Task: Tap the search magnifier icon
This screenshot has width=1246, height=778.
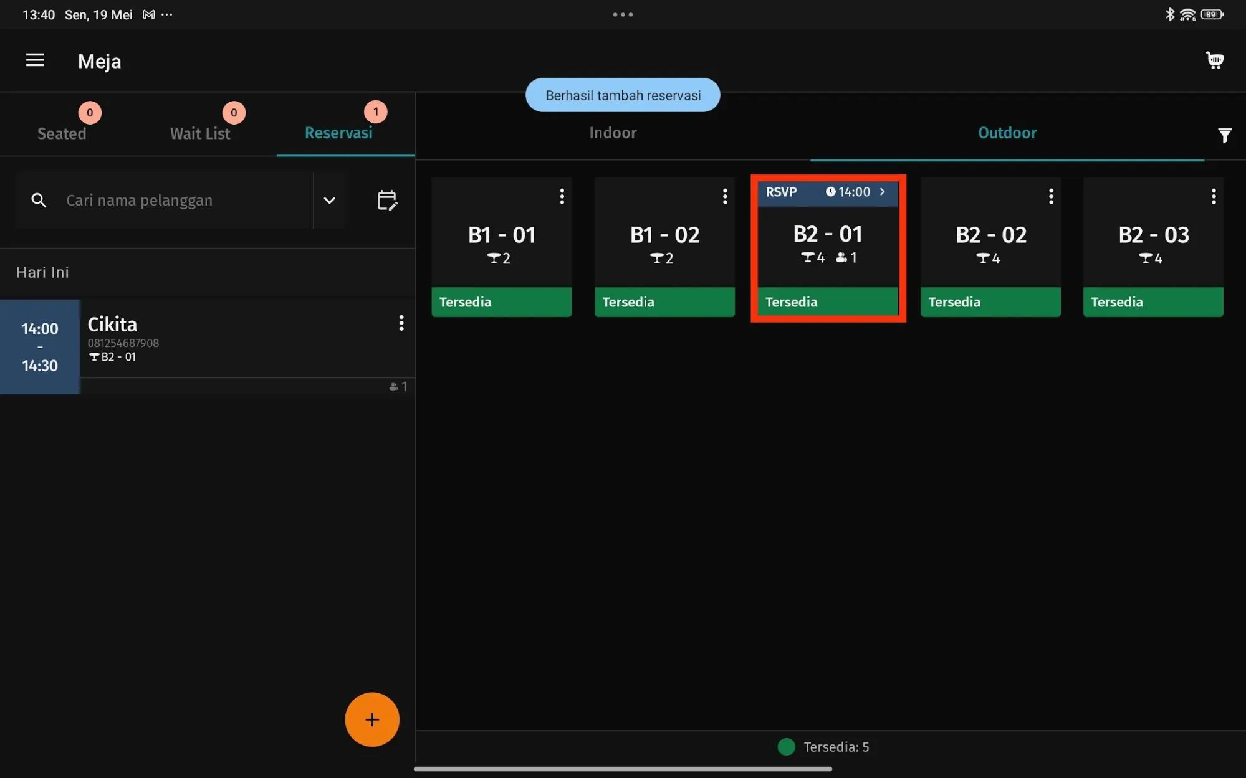Action: tap(39, 200)
